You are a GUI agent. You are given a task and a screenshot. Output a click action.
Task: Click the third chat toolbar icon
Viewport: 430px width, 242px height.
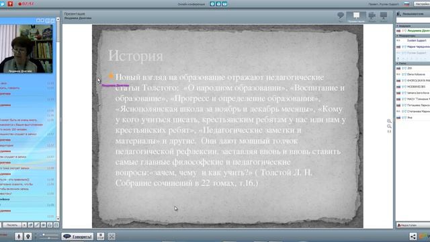(x=43, y=225)
